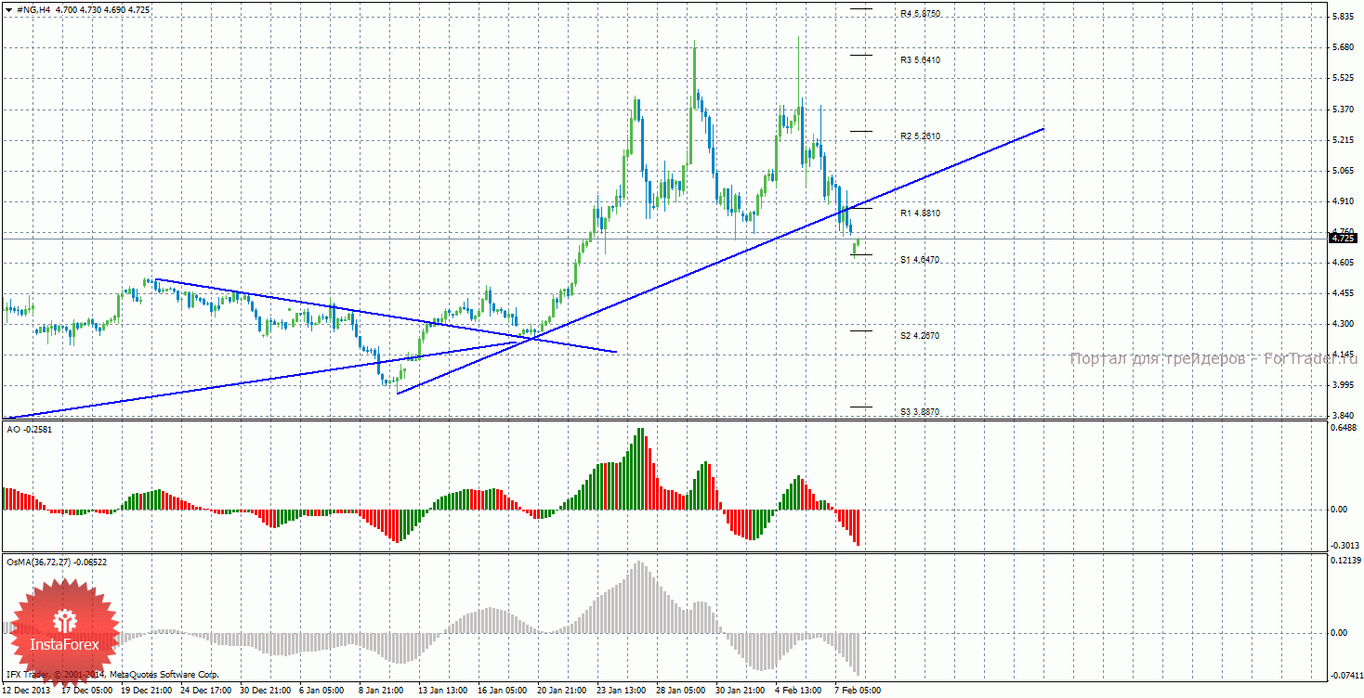Click the 4 Feb 13:00 time label
This screenshot has height=698, width=1364.
pos(797,691)
